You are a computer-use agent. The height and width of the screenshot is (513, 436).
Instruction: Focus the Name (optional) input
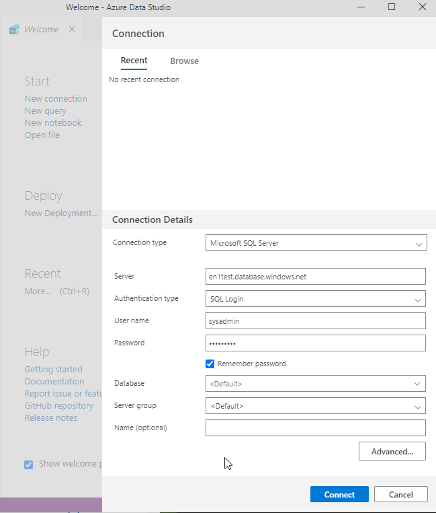coord(316,428)
